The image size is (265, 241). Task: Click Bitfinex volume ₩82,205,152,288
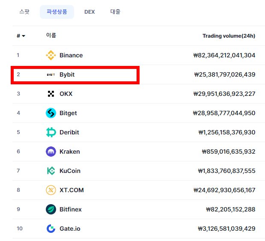click(231, 209)
